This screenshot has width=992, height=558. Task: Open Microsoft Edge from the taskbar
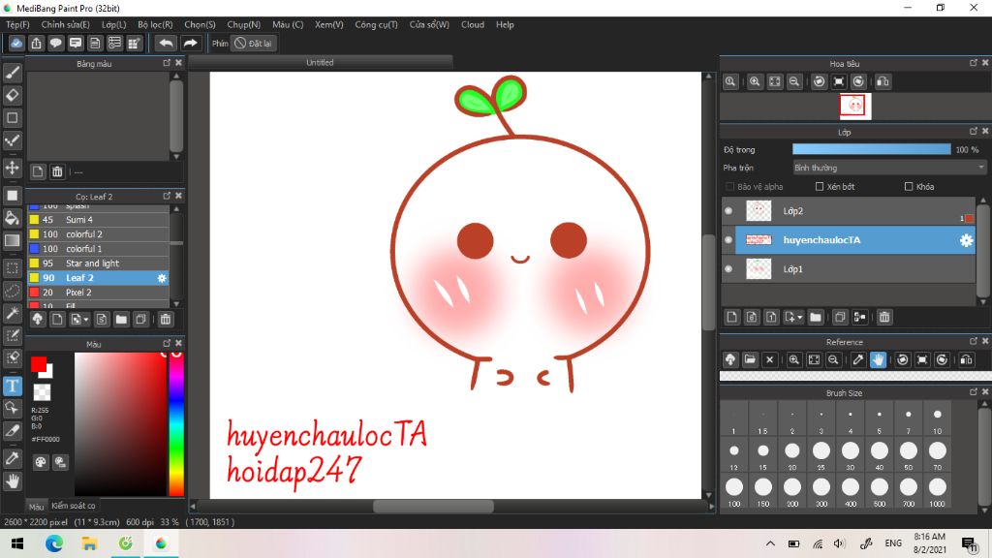(54, 543)
